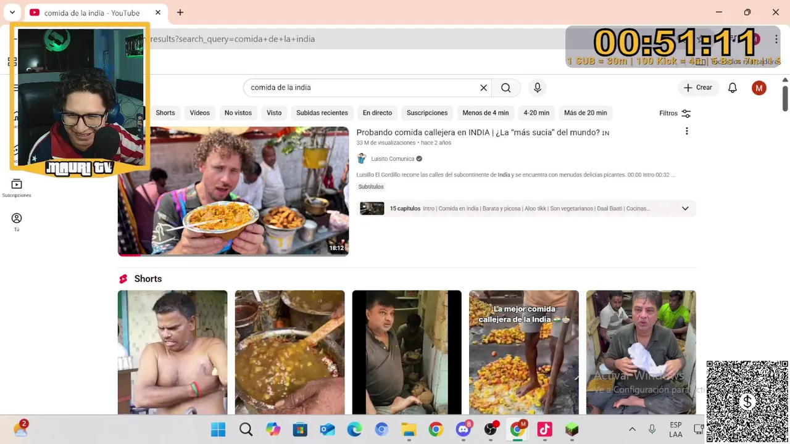Select the Más de 20 min chip
Screen dimensions: 790x444
pos(585,113)
